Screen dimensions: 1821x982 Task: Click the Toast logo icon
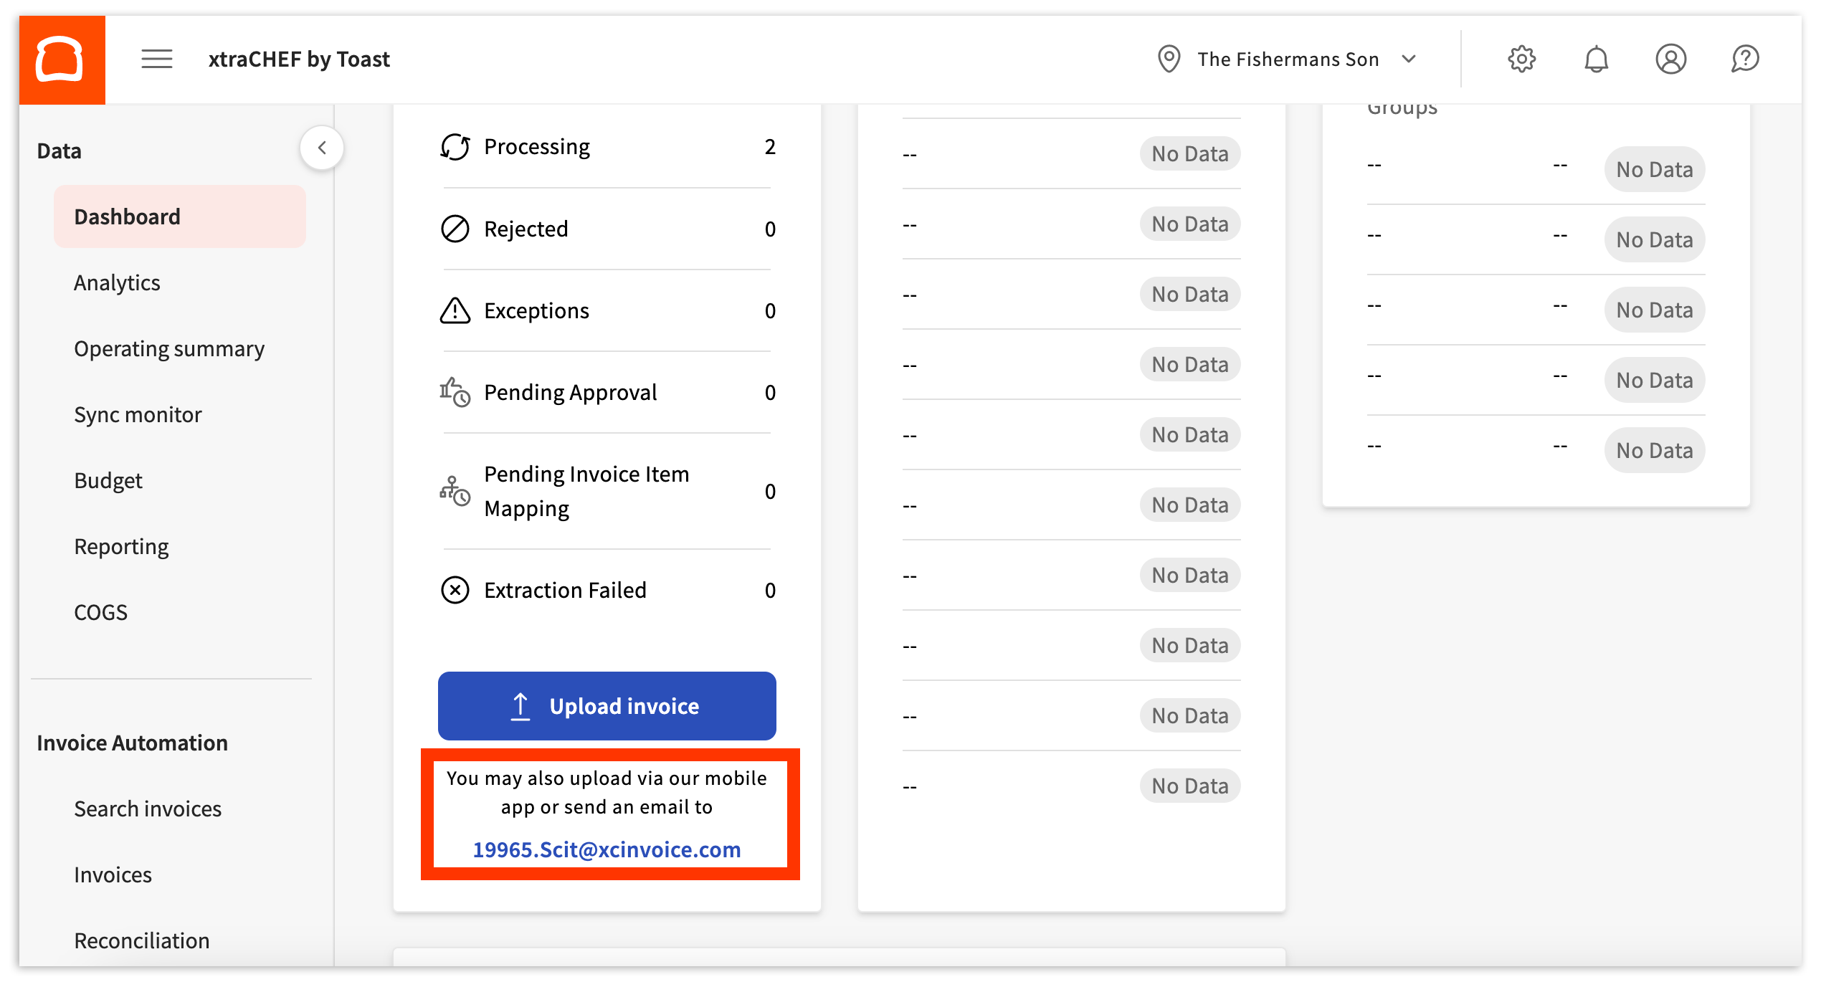(62, 59)
